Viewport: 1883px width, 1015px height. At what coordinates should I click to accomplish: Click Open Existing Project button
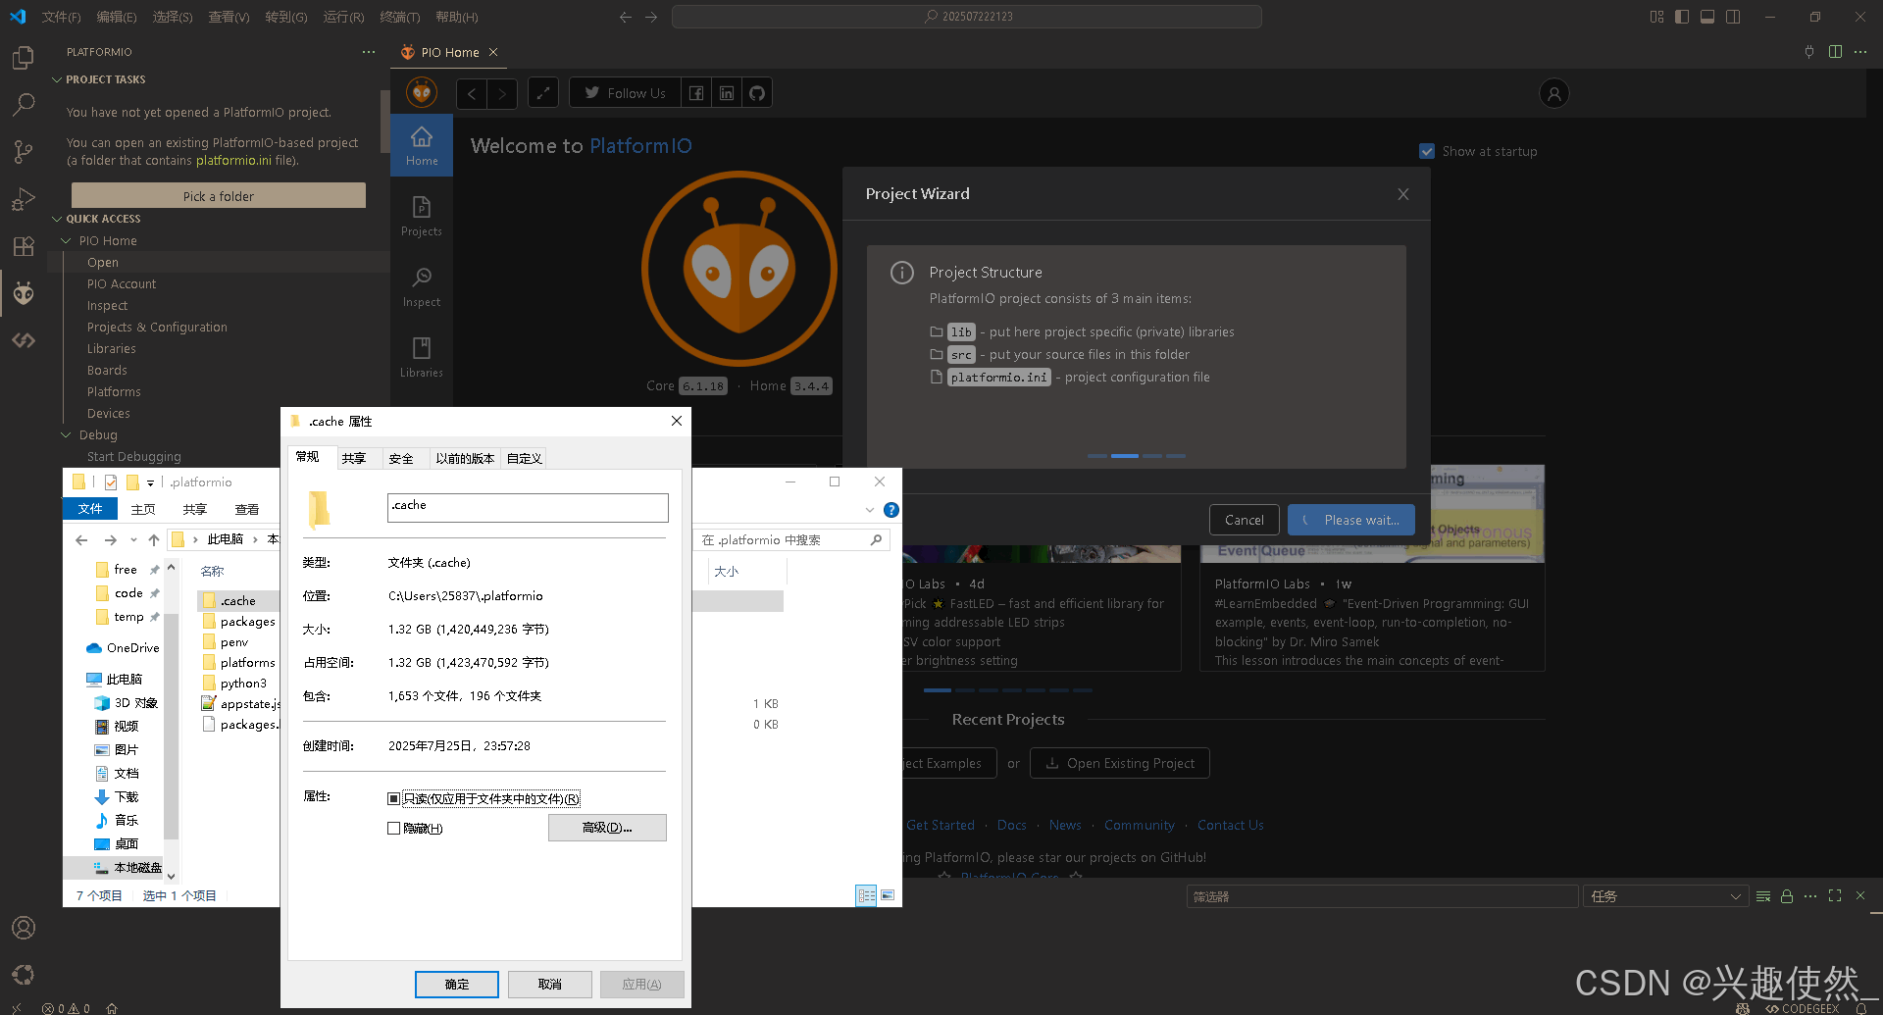[x=1120, y=763]
